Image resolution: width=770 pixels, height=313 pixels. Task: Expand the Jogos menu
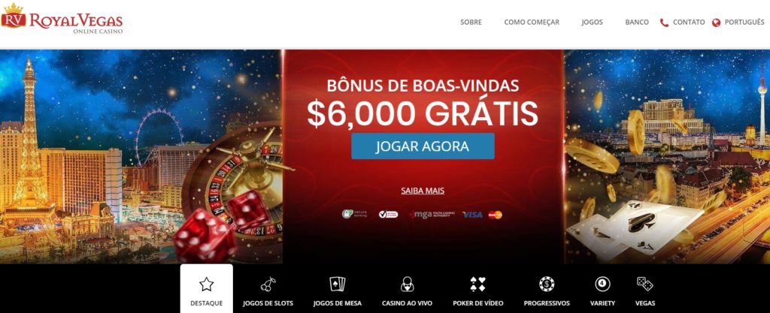(593, 22)
